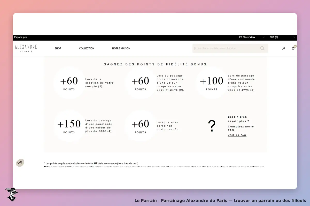Click the cart item count badge
Image resolution: width=310 pixels, height=206 pixels.
coord(295,46)
